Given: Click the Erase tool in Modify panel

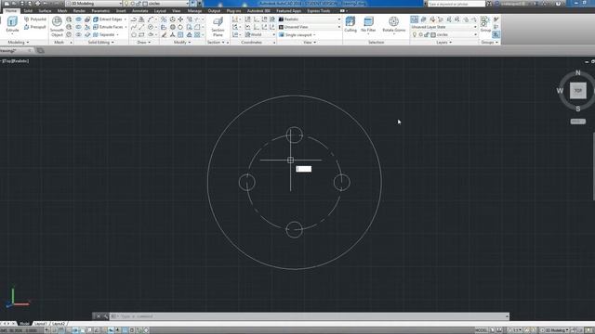Looking at the screenshot, I should point(164,35).
